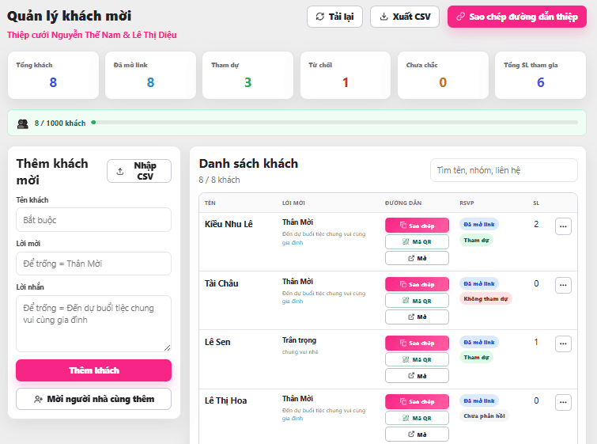This screenshot has width=597, height=444.
Task: Select guest name Kiều Nhu Lê
Action: pos(229,224)
